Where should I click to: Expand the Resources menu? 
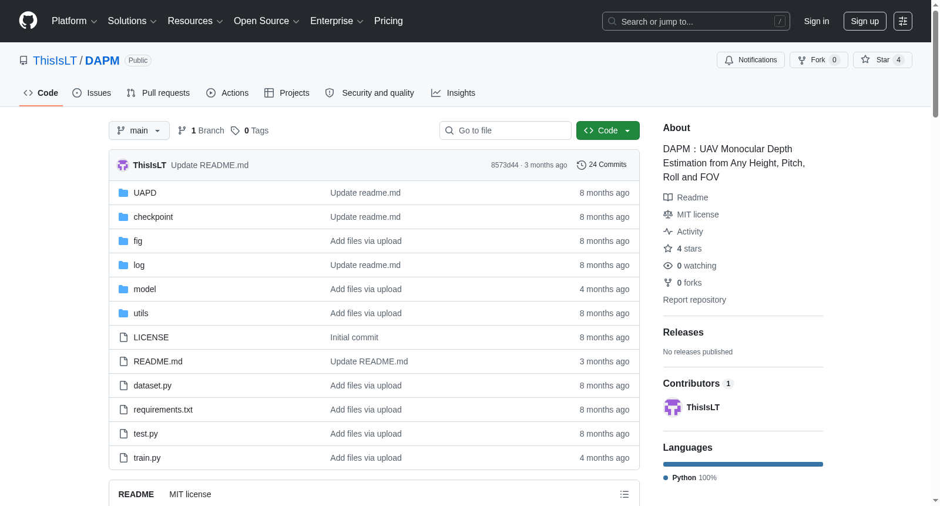point(196,21)
